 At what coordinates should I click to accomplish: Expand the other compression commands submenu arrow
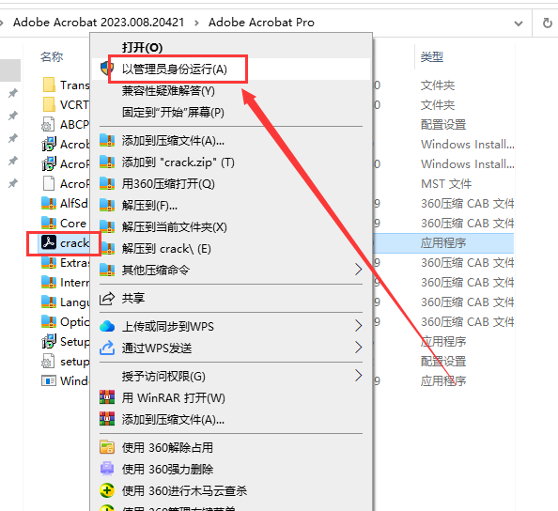coord(358,270)
